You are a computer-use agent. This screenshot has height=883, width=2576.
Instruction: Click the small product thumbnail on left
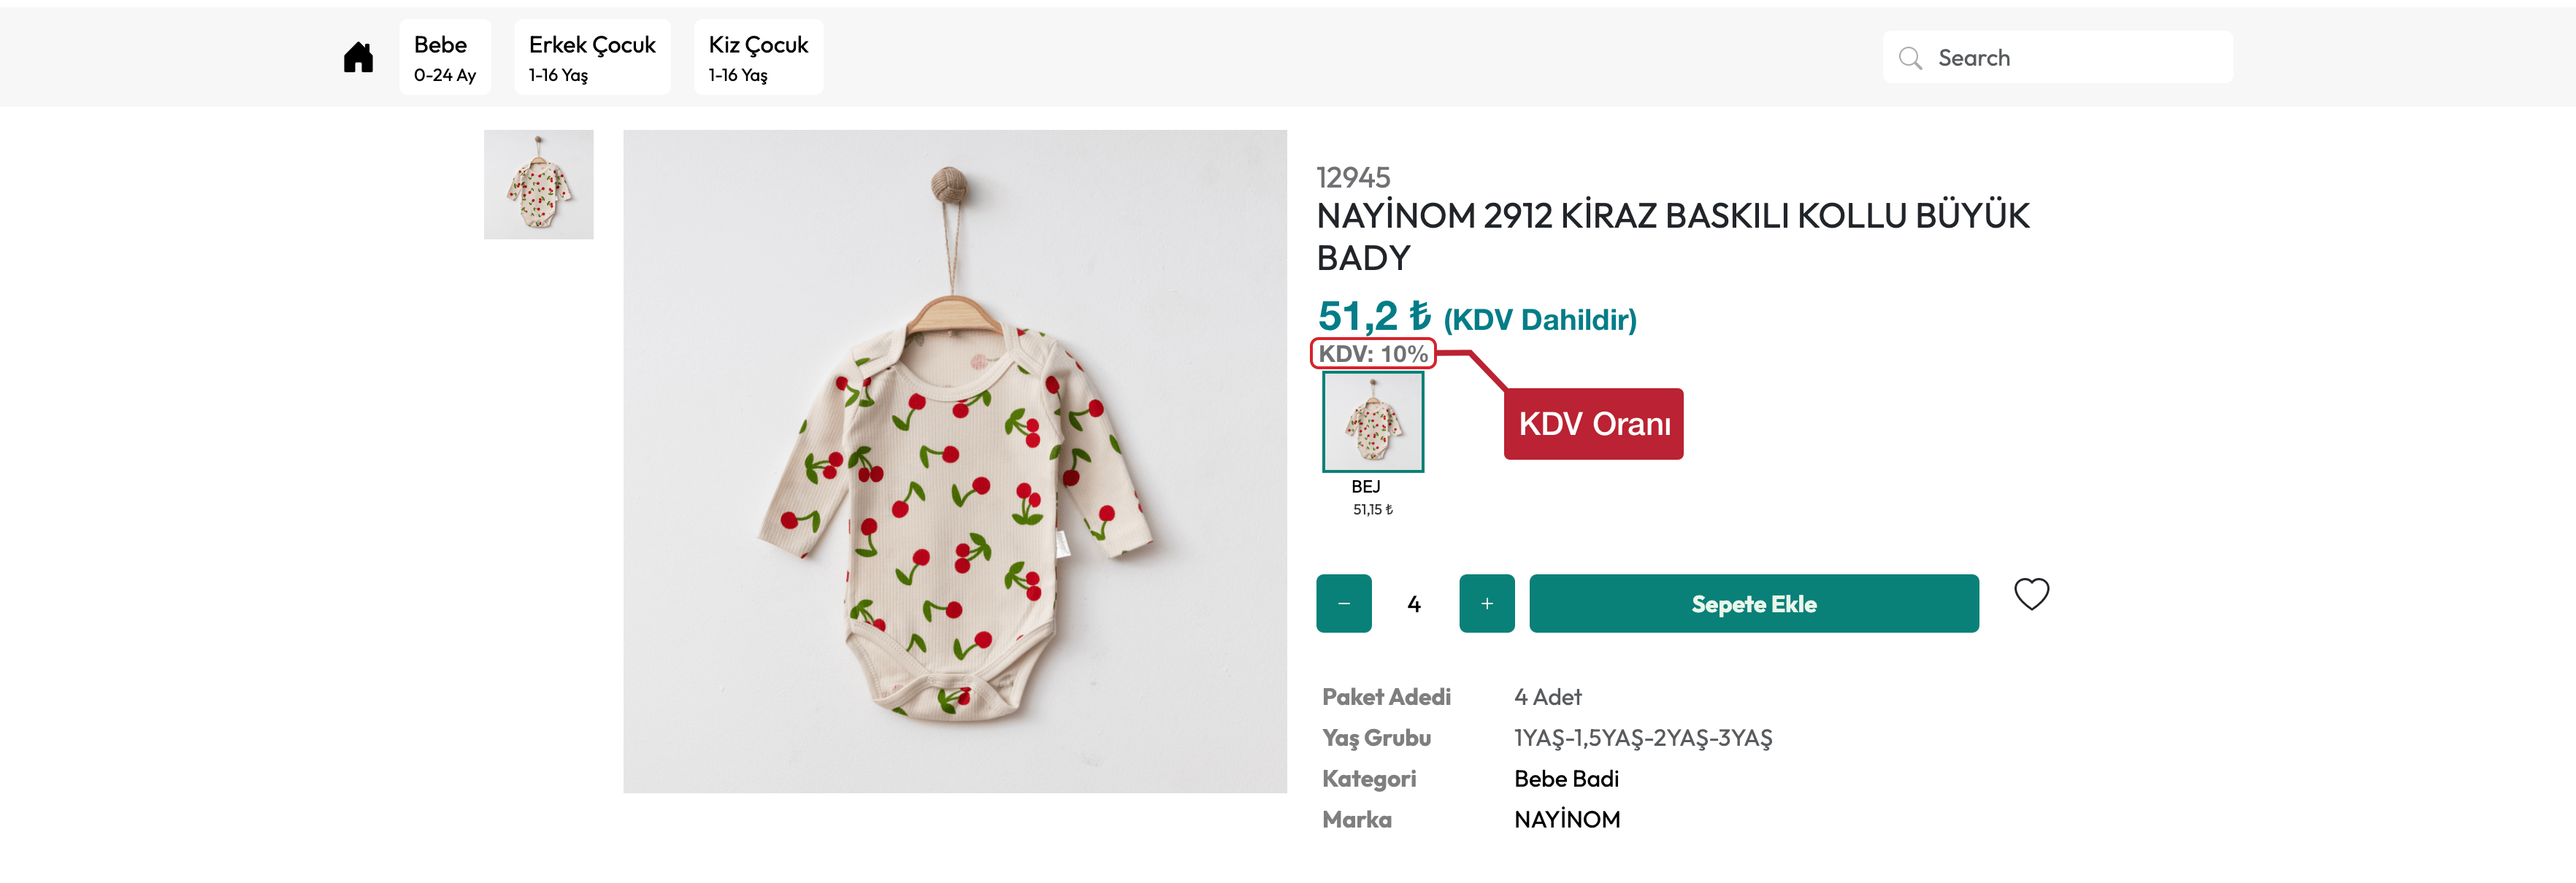[x=538, y=185]
